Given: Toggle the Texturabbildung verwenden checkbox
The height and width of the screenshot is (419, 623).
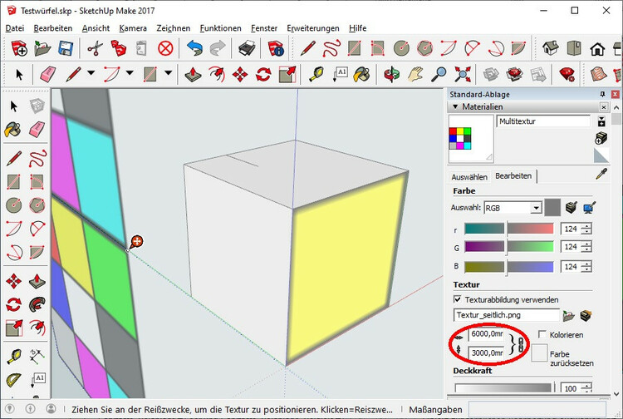Looking at the screenshot, I should click(458, 299).
